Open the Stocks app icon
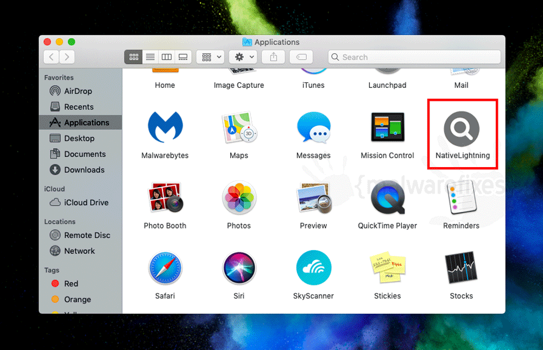543x350 pixels. tap(462, 268)
